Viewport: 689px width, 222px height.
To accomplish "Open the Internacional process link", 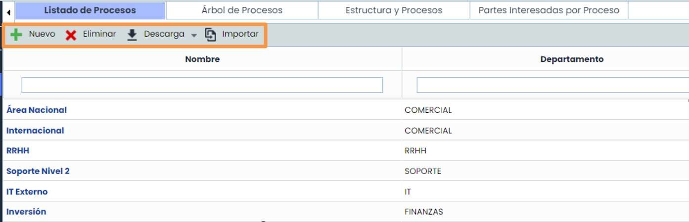I will pyautogui.click(x=35, y=131).
